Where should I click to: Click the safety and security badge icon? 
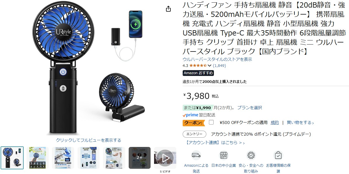coord(251,155)
